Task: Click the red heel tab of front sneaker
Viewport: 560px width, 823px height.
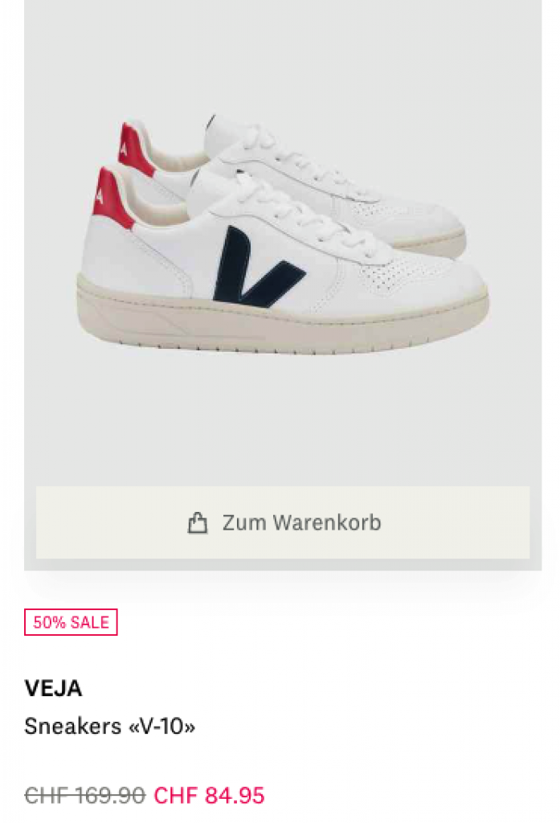Action: pos(112,199)
